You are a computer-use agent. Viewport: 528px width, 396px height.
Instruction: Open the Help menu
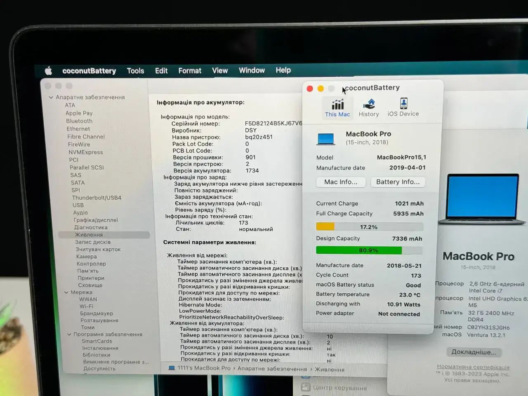click(283, 70)
